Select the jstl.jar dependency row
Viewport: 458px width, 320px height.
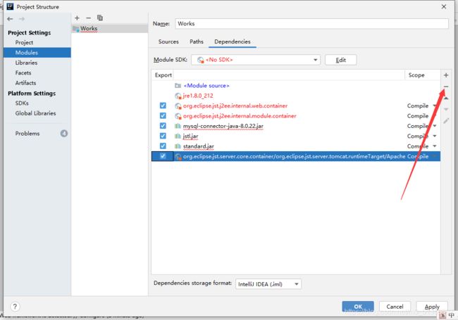click(296, 136)
